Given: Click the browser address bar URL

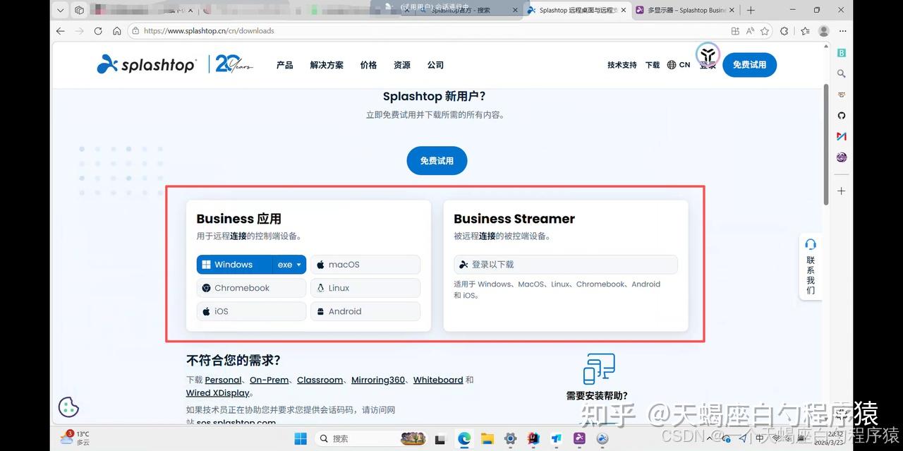Looking at the screenshot, I should click(x=209, y=31).
